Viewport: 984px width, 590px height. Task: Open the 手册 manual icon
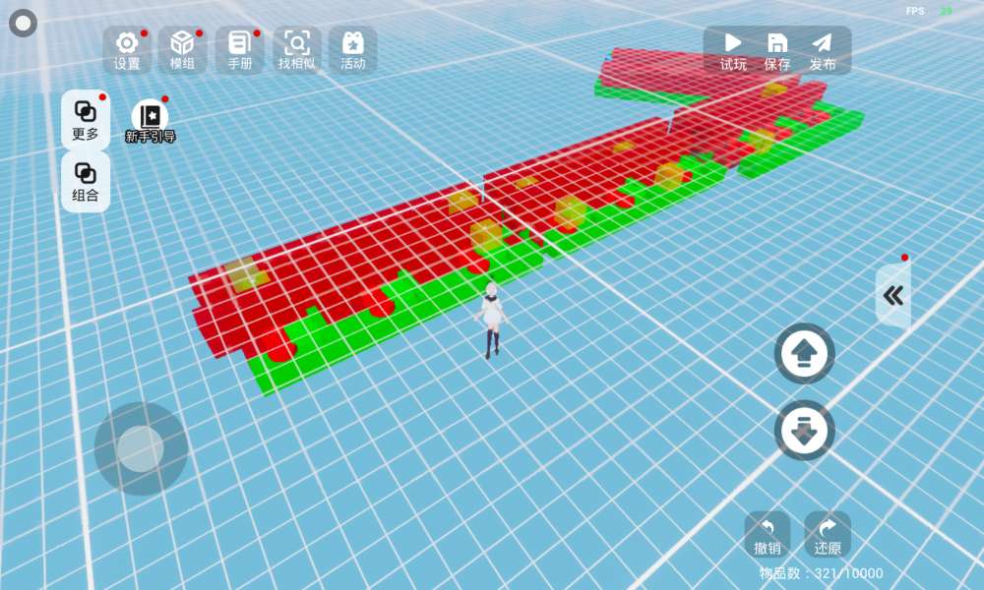point(239,49)
